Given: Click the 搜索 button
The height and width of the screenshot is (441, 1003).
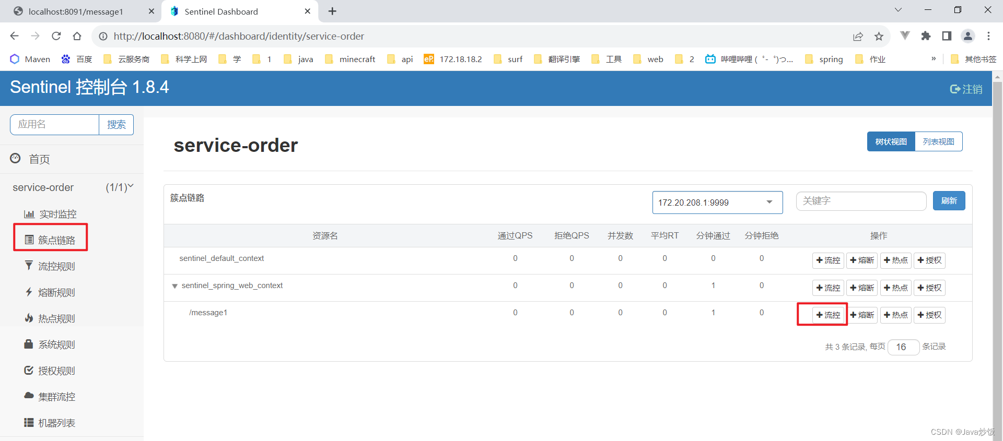Looking at the screenshot, I should coord(116,124).
